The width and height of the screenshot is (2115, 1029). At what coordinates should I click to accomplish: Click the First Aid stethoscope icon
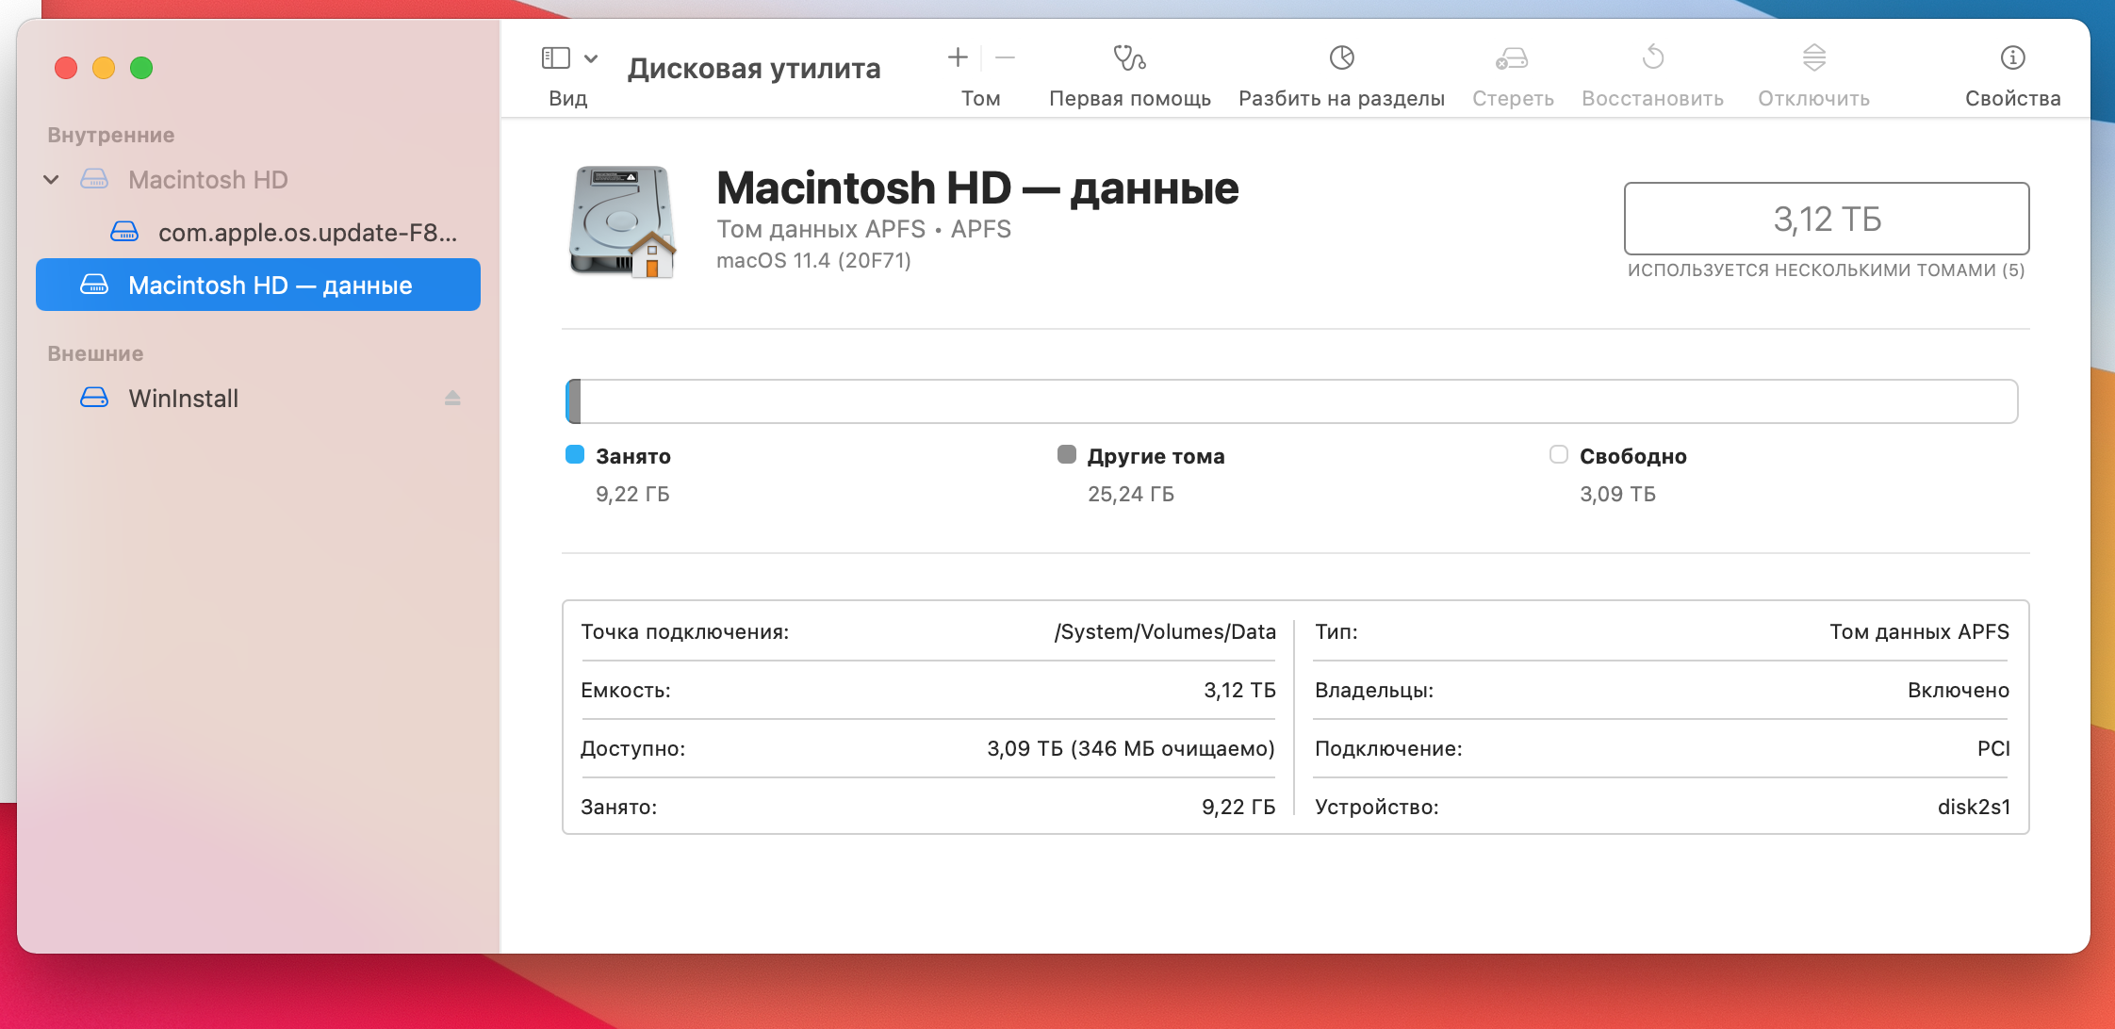(x=1129, y=58)
